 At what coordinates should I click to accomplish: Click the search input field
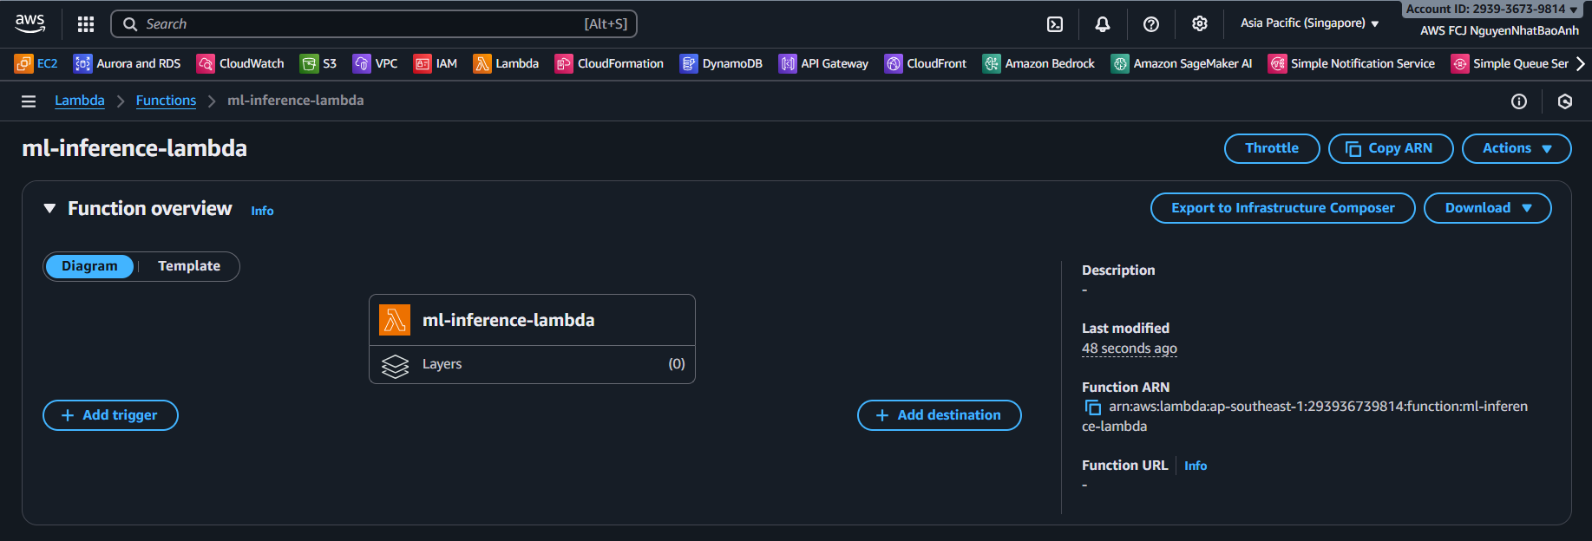click(374, 24)
